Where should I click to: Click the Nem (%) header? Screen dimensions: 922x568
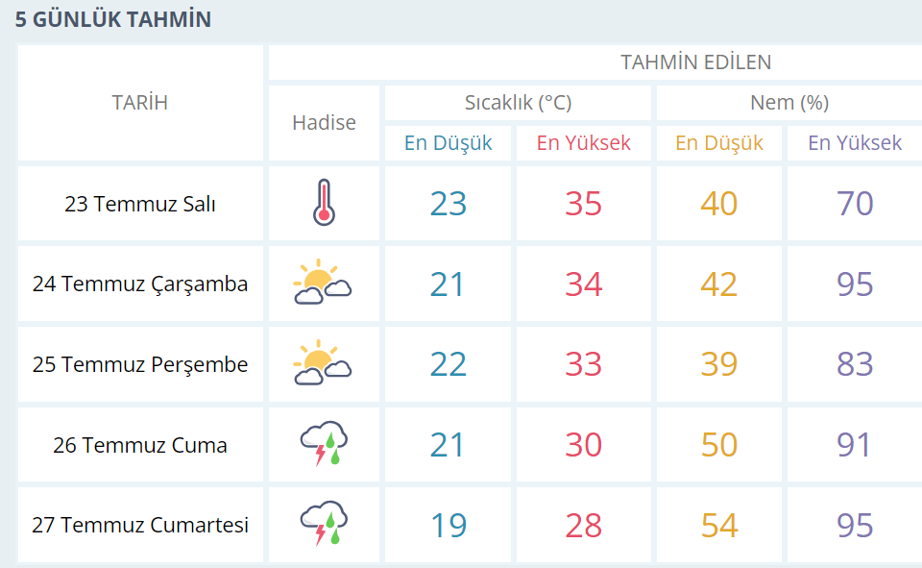[x=789, y=103]
